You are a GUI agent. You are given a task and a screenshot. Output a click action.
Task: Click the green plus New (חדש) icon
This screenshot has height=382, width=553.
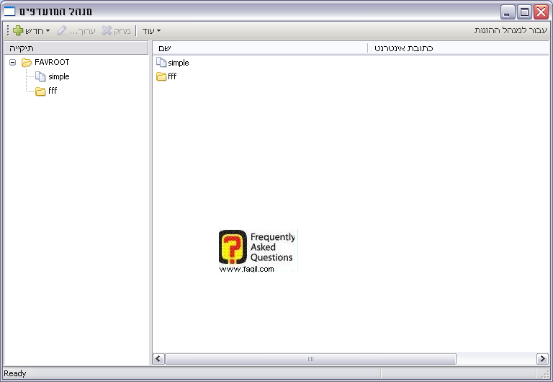pyautogui.click(x=18, y=31)
